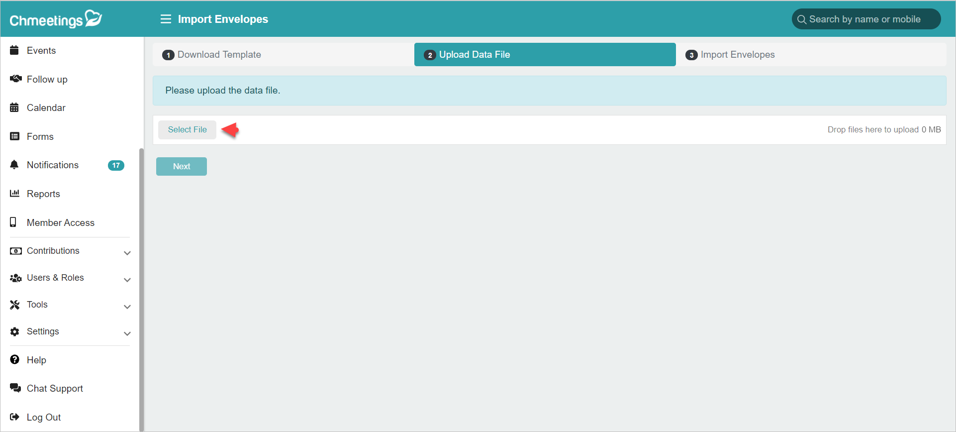The height and width of the screenshot is (432, 956).
Task: Click the Calendar grid icon
Action: coord(14,108)
